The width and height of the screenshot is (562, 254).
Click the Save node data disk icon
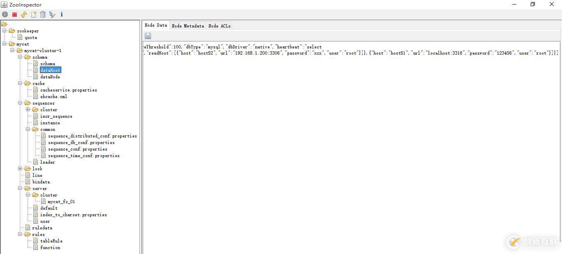coord(148,36)
